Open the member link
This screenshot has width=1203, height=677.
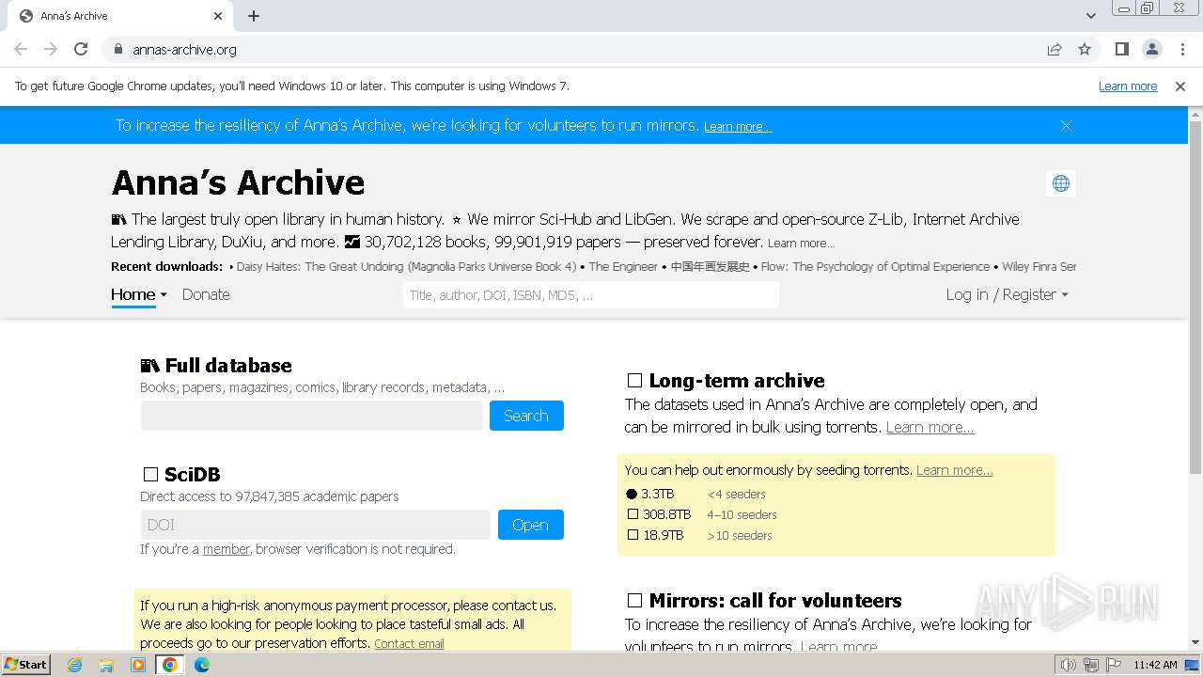coord(227,549)
